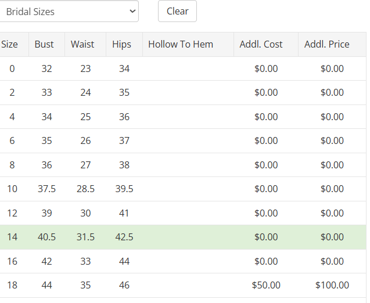Click the $50.00 Addl. Cost cell

point(266,286)
